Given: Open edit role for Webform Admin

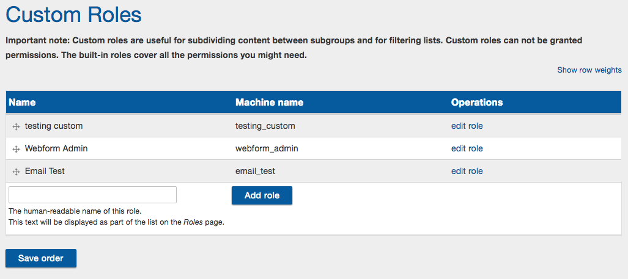Looking at the screenshot, I should point(467,149).
